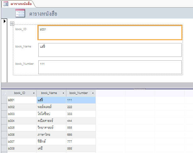Image resolution: width=193 pixels, height=153 pixels.
Task: Click the book_Name cell ฟิสิกส์
Action: pyautogui.click(x=51, y=141)
